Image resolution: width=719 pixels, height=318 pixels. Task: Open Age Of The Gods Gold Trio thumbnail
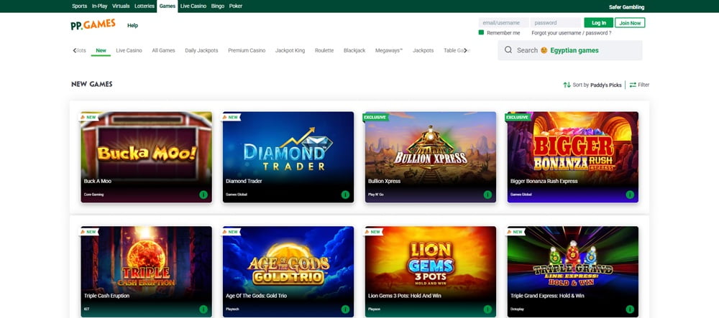pyautogui.click(x=288, y=272)
